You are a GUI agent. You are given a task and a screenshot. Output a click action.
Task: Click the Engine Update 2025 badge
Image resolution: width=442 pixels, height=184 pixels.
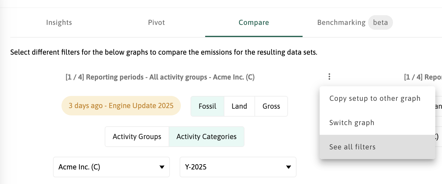(x=121, y=106)
